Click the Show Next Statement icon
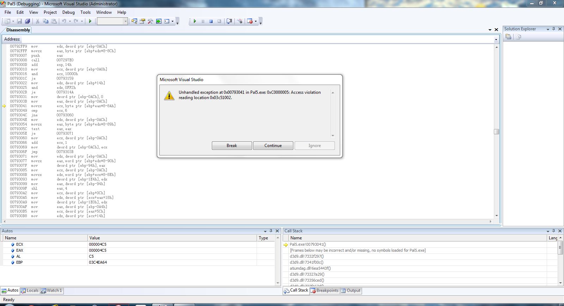This screenshot has height=306, width=564. 229,22
